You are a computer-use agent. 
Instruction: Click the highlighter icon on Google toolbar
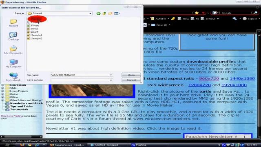[173, 19]
